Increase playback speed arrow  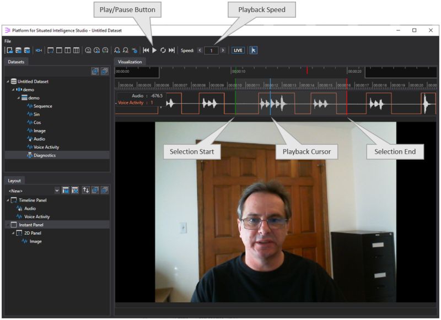pyautogui.click(x=223, y=50)
